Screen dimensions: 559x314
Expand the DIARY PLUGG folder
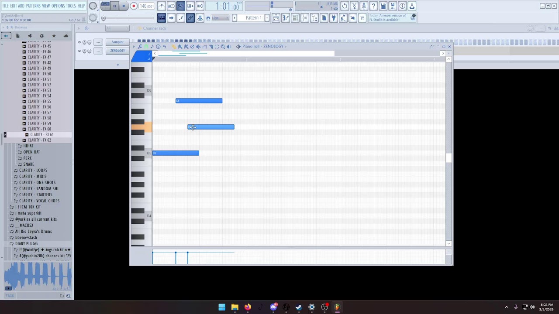coord(26,244)
